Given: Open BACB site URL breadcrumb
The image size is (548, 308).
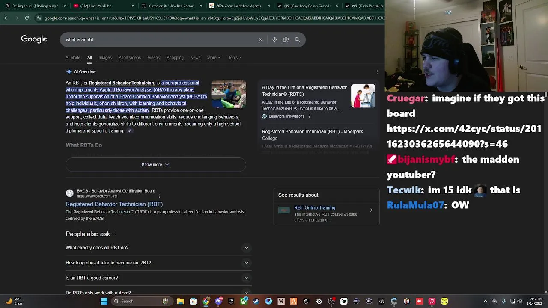Looking at the screenshot, I should (97, 196).
